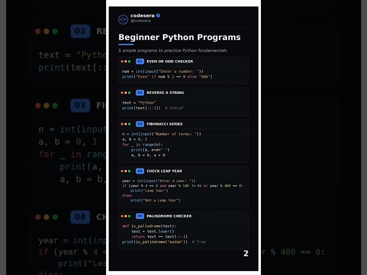Click the 03 badge beside Fibonacci Series
367x275 pixels.
click(140, 124)
